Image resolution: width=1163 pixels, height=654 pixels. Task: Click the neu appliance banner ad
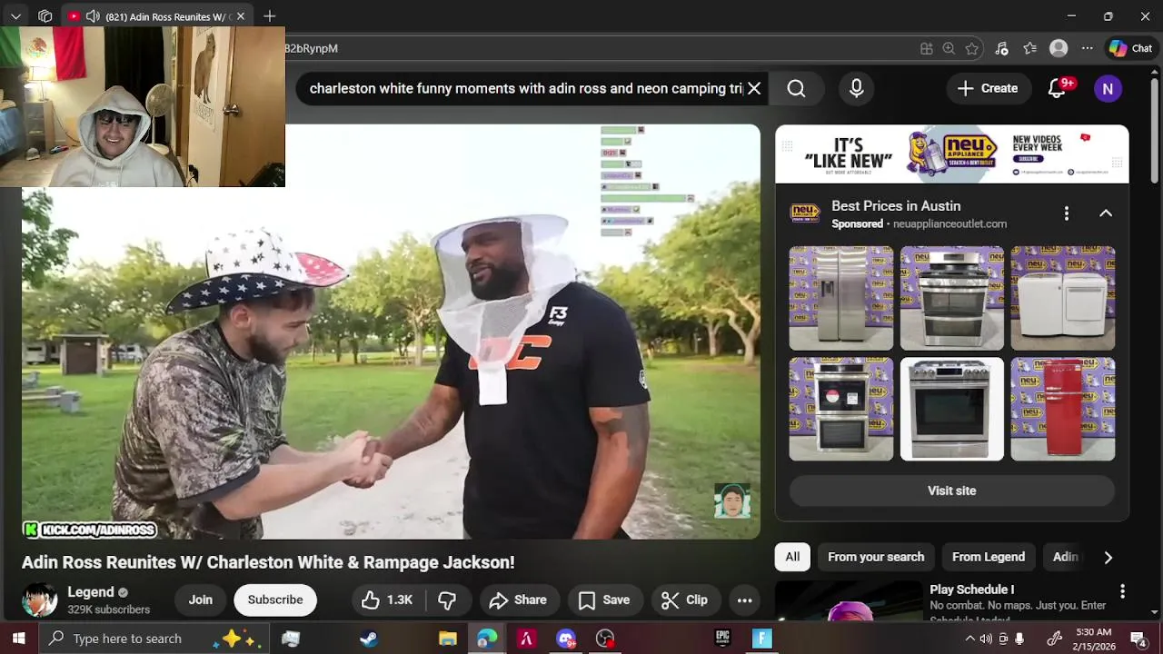[x=951, y=154]
